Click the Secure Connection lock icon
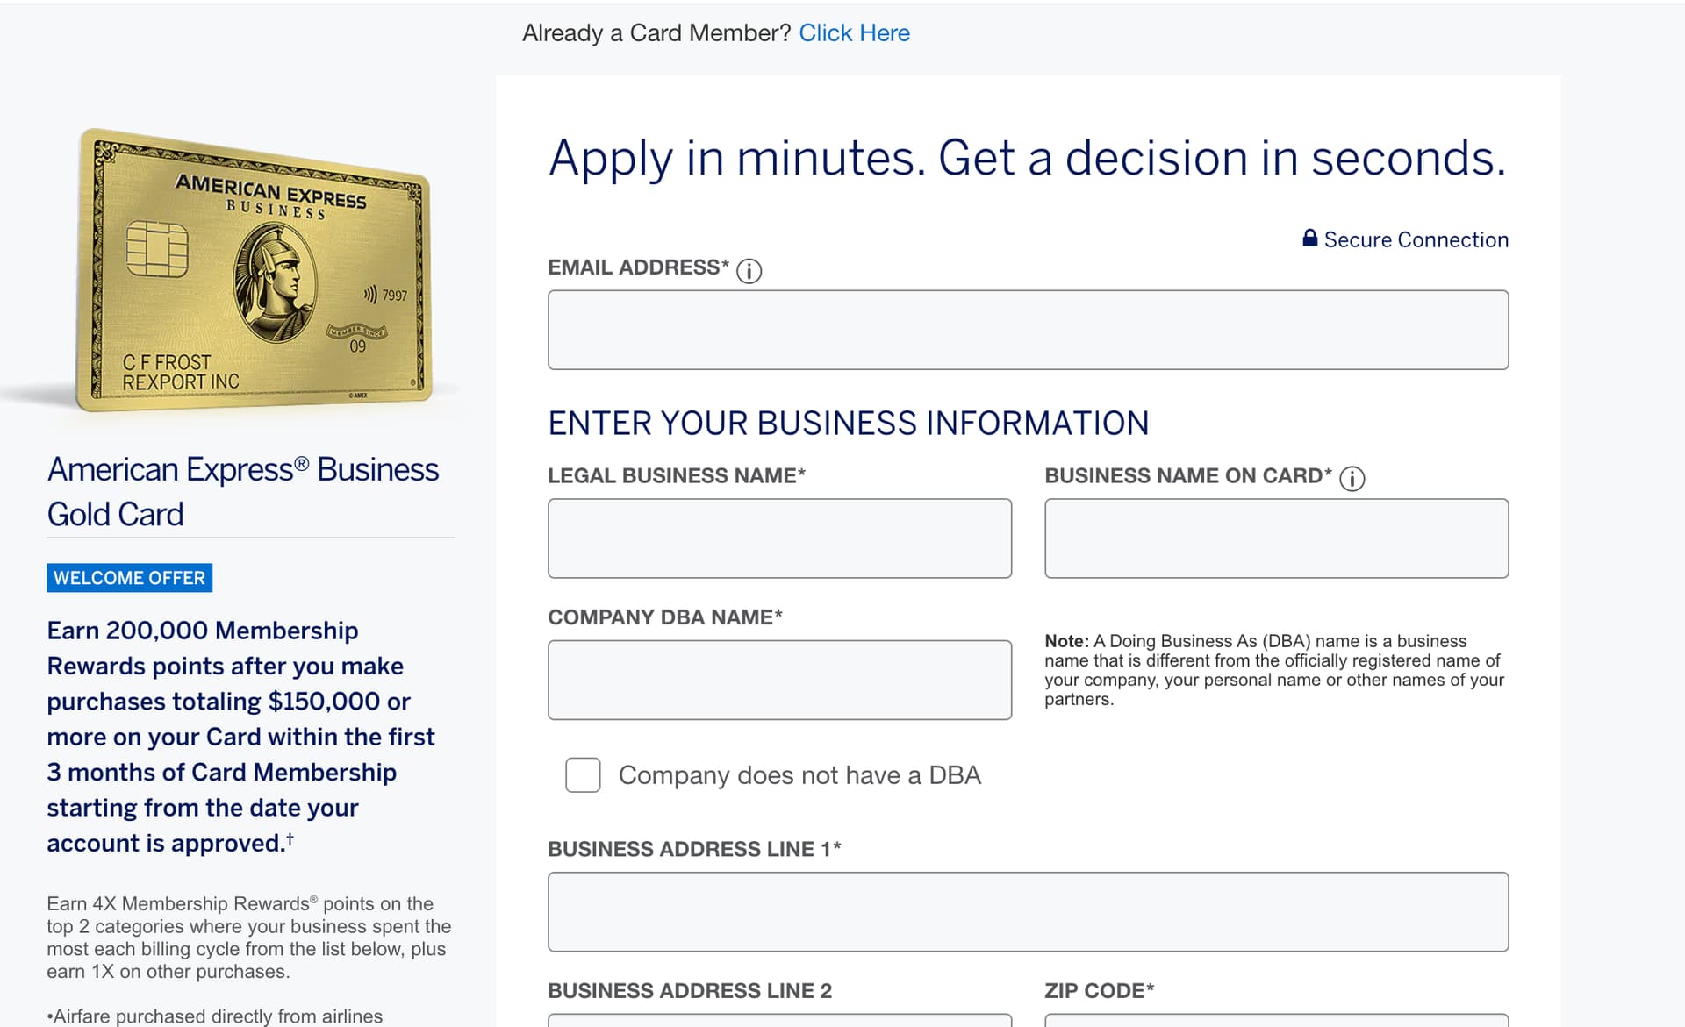This screenshot has height=1027, width=1685. click(1309, 238)
